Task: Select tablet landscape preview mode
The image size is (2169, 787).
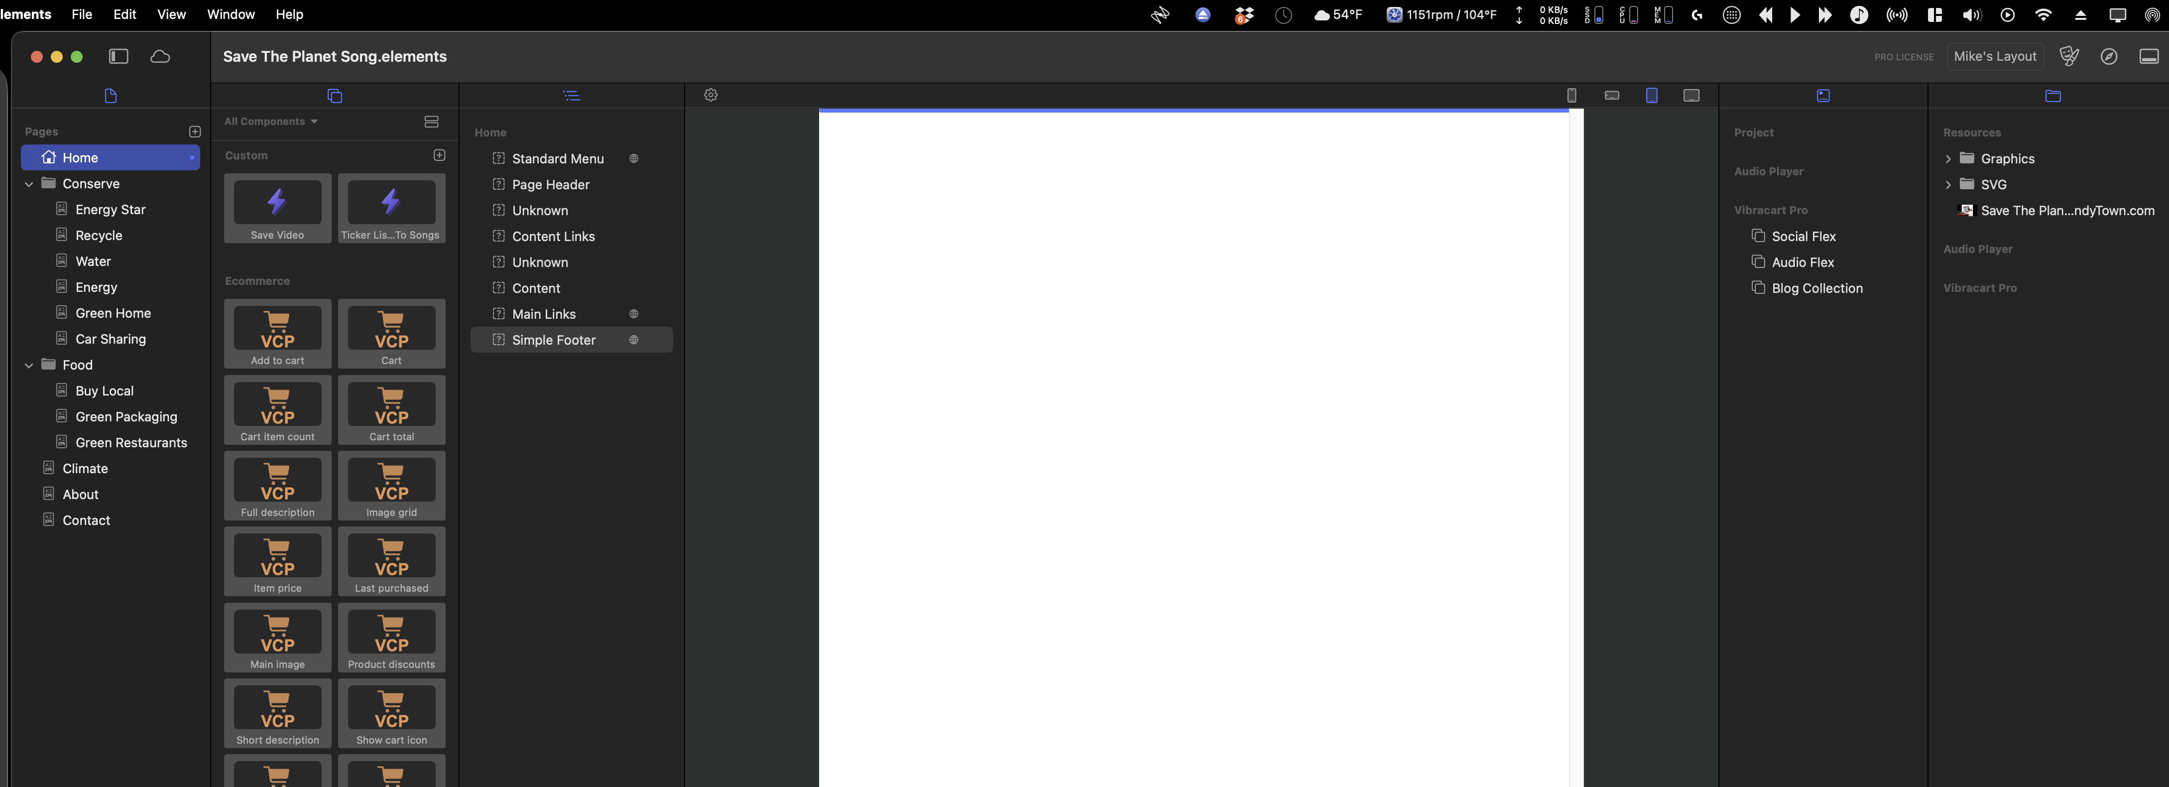Action: tap(1691, 95)
